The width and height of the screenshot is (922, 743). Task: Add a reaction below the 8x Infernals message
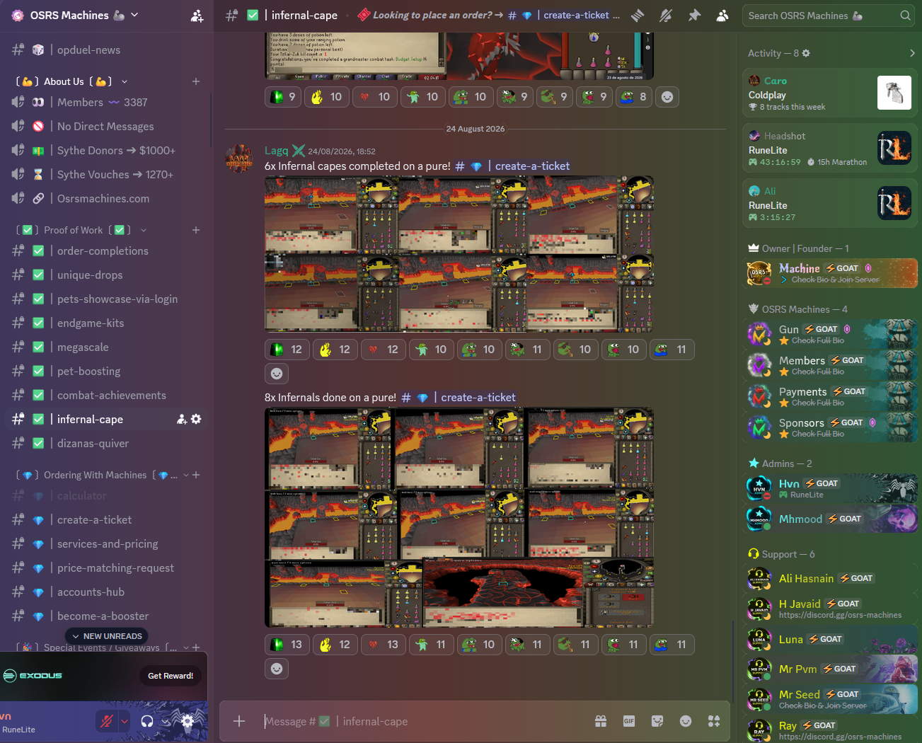(277, 669)
